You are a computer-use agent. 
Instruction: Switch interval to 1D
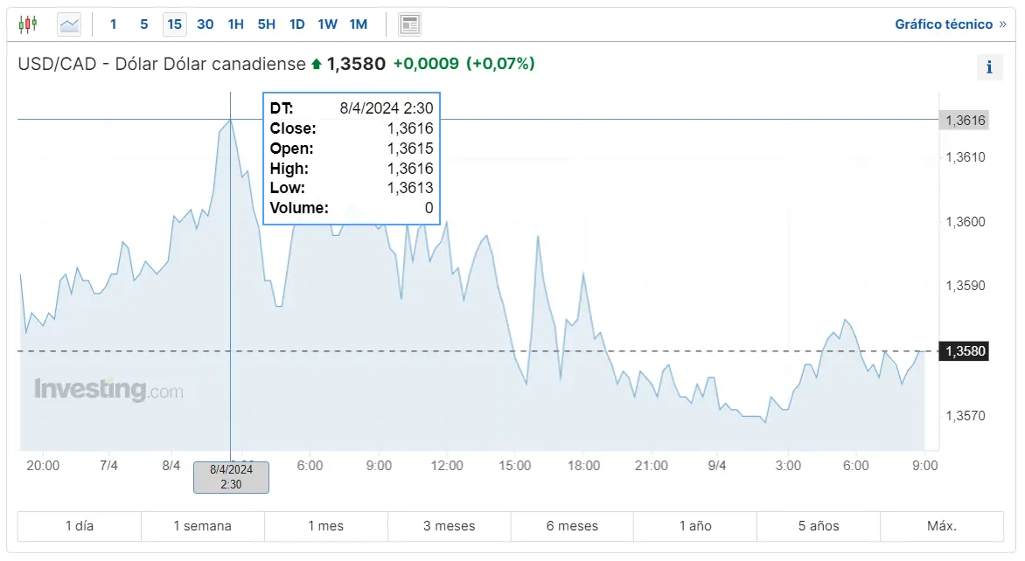(x=297, y=24)
